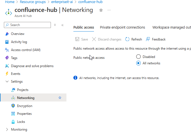
Task: Click the Settings group label
Action: 17,82
